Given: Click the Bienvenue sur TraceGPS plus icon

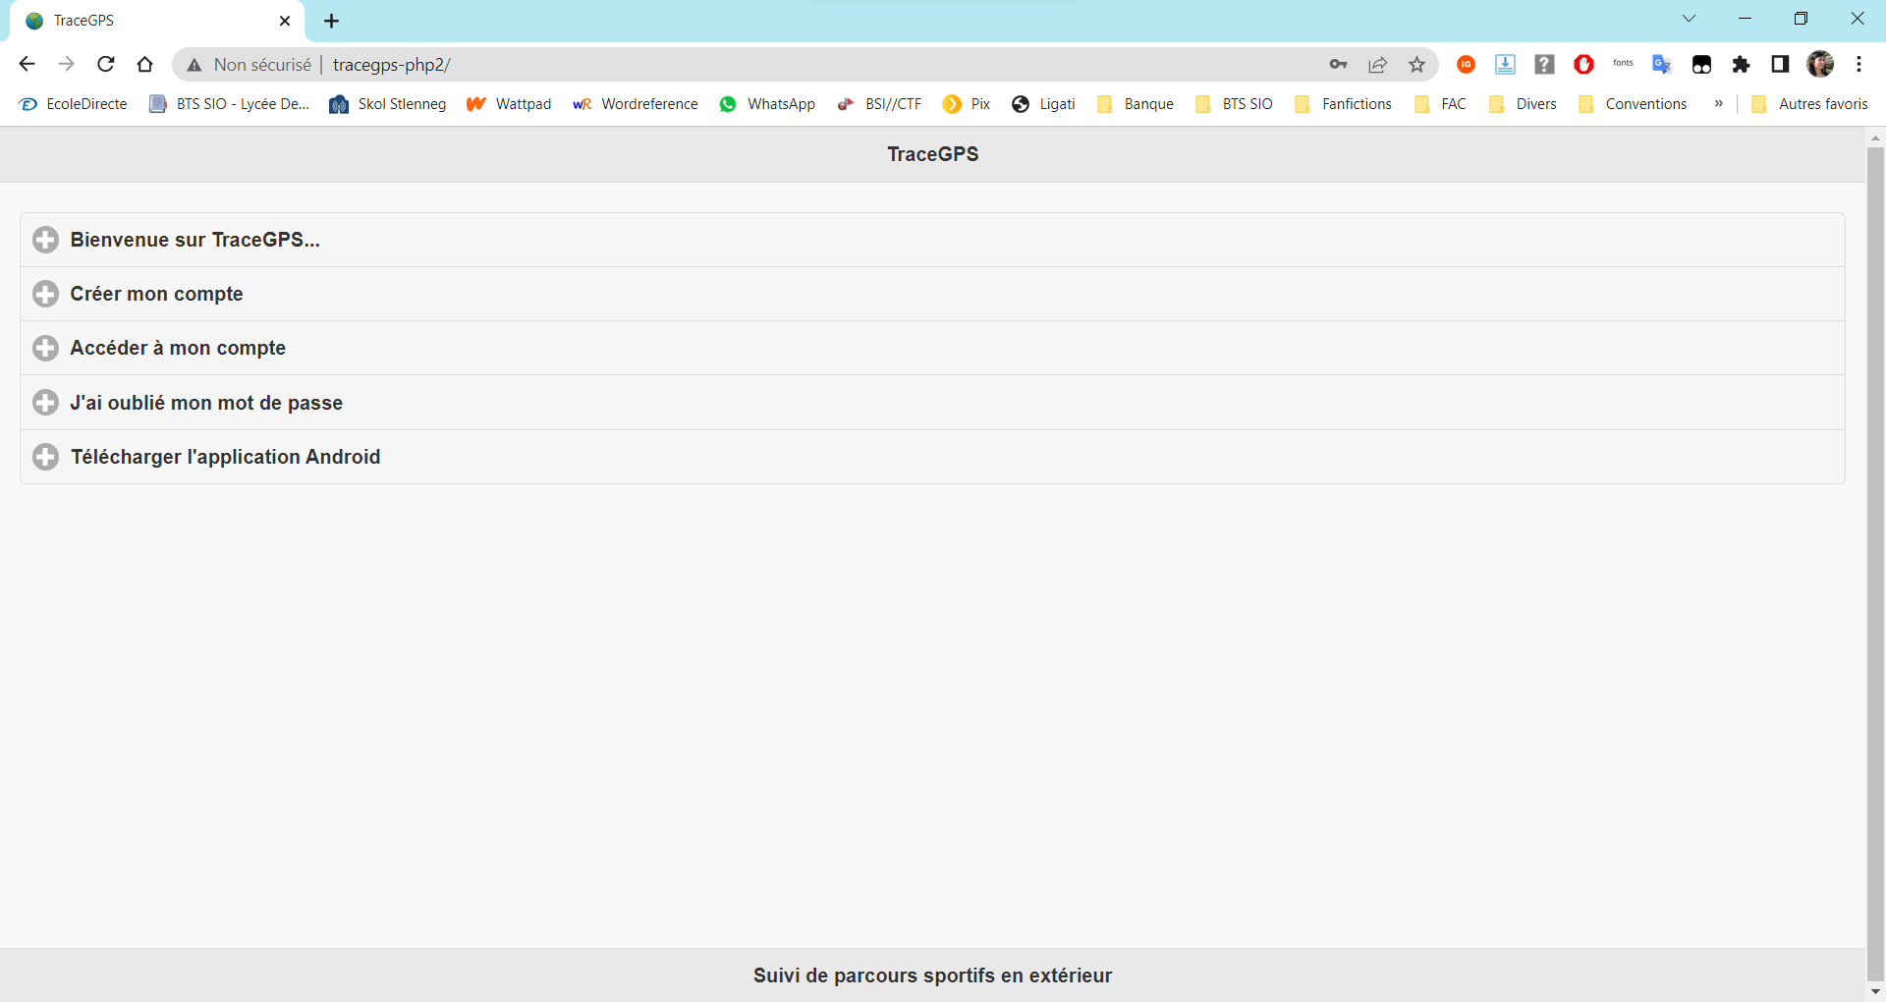Looking at the screenshot, I should click(x=45, y=239).
